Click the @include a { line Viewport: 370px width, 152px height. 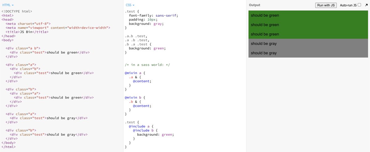(141, 126)
